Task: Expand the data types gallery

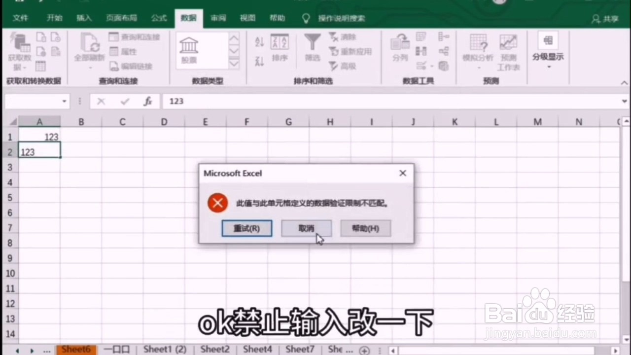Action: pos(234,63)
